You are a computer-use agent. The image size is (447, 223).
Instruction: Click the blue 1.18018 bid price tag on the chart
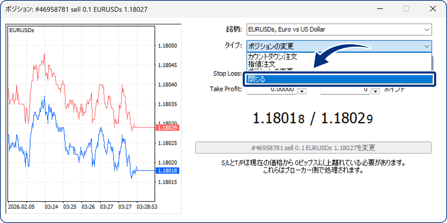pyautogui.click(x=168, y=171)
